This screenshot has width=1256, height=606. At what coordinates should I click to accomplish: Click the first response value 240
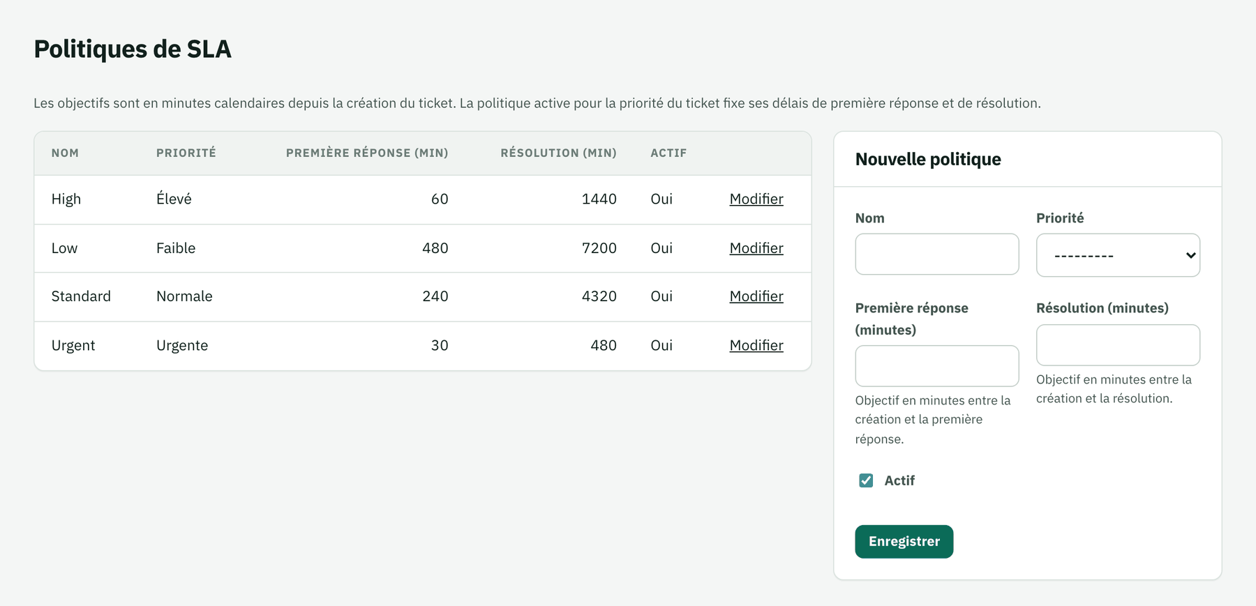(435, 296)
